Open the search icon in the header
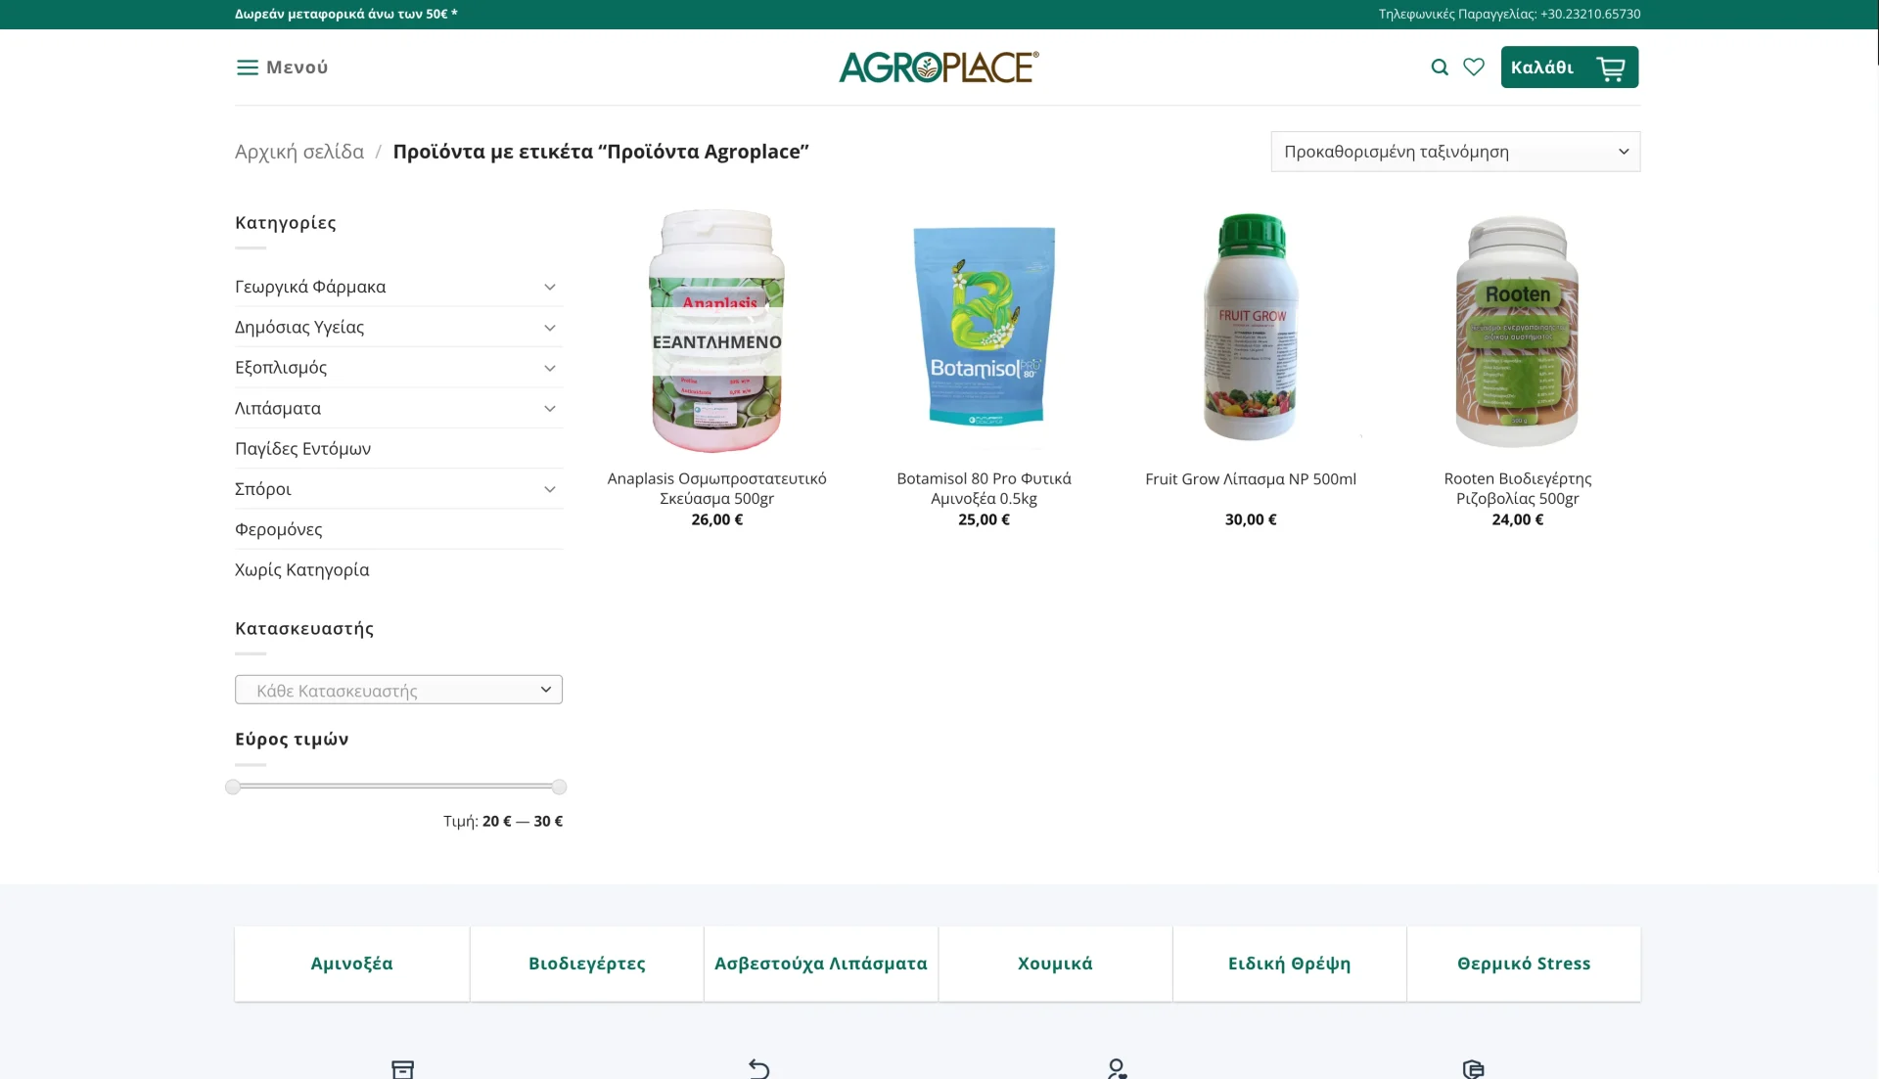Image resolution: width=1879 pixels, height=1079 pixels. tap(1439, 67)
